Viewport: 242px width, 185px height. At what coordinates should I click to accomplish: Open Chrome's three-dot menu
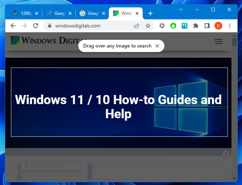tap(230, 26)
